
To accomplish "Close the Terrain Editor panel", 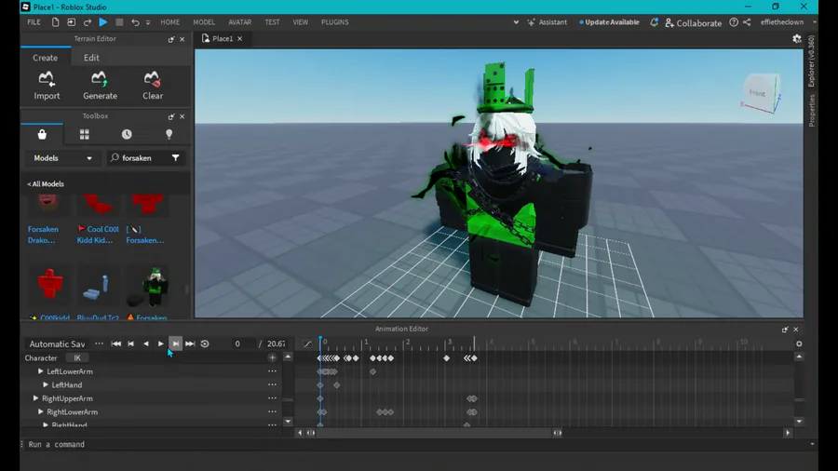I will coord(182,39).
